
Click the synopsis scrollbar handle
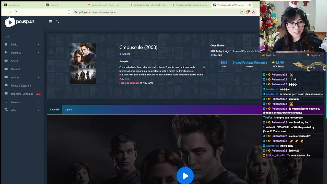click(204, 67)
